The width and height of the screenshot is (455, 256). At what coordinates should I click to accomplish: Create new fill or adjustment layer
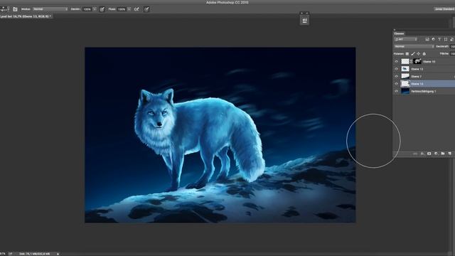(x=436, y=154)
